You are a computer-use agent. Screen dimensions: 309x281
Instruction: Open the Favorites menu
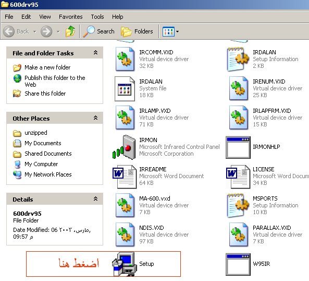tap(70, 17)
